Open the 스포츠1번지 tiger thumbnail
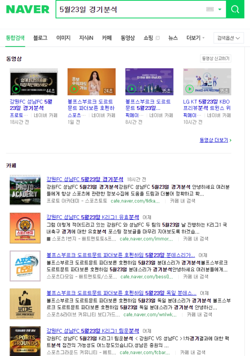The height and width of the screenshot is (356, 250). (x=25, y=228)
